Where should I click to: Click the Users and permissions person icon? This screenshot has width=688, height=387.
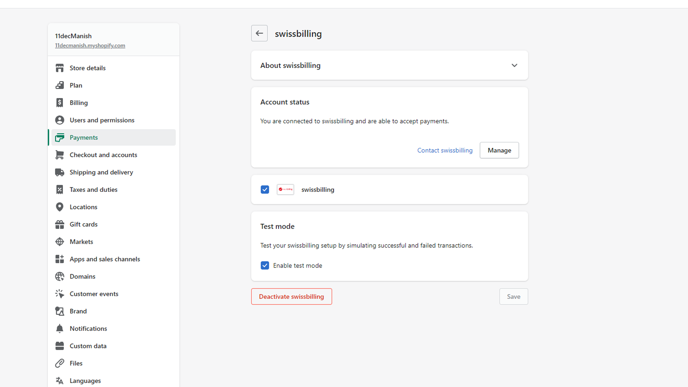[x=60, y=120]
